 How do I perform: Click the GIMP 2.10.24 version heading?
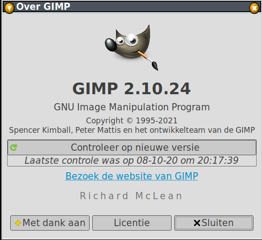[132, 88]
